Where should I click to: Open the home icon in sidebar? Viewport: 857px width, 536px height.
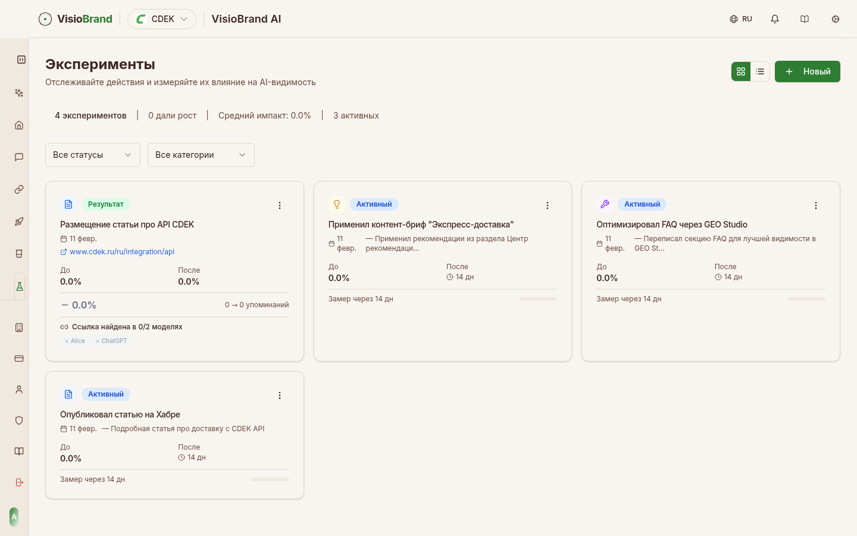point(19,125)
